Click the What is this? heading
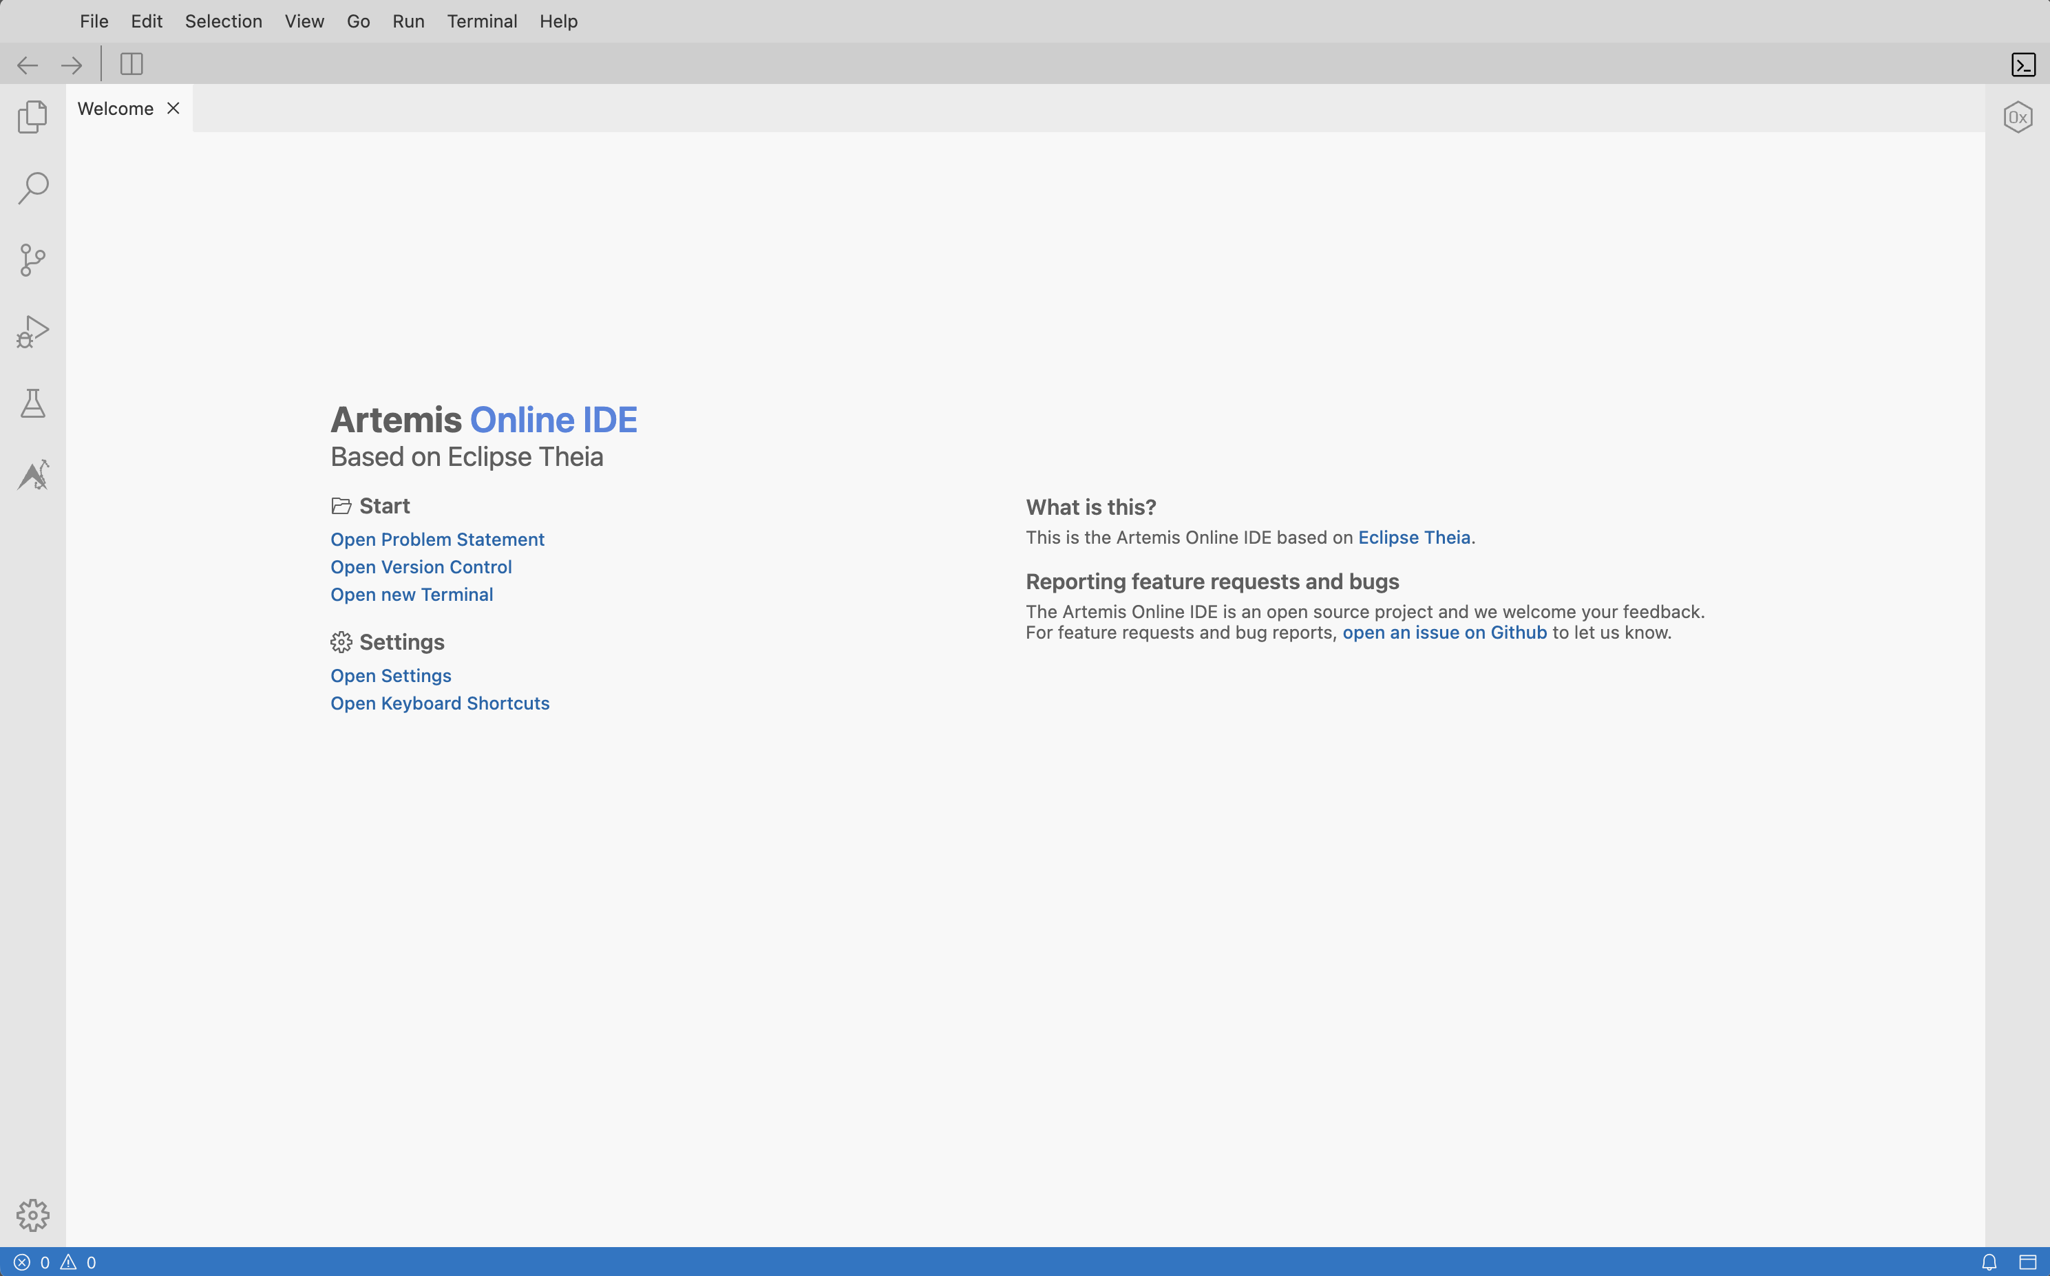 [1091, 507]
